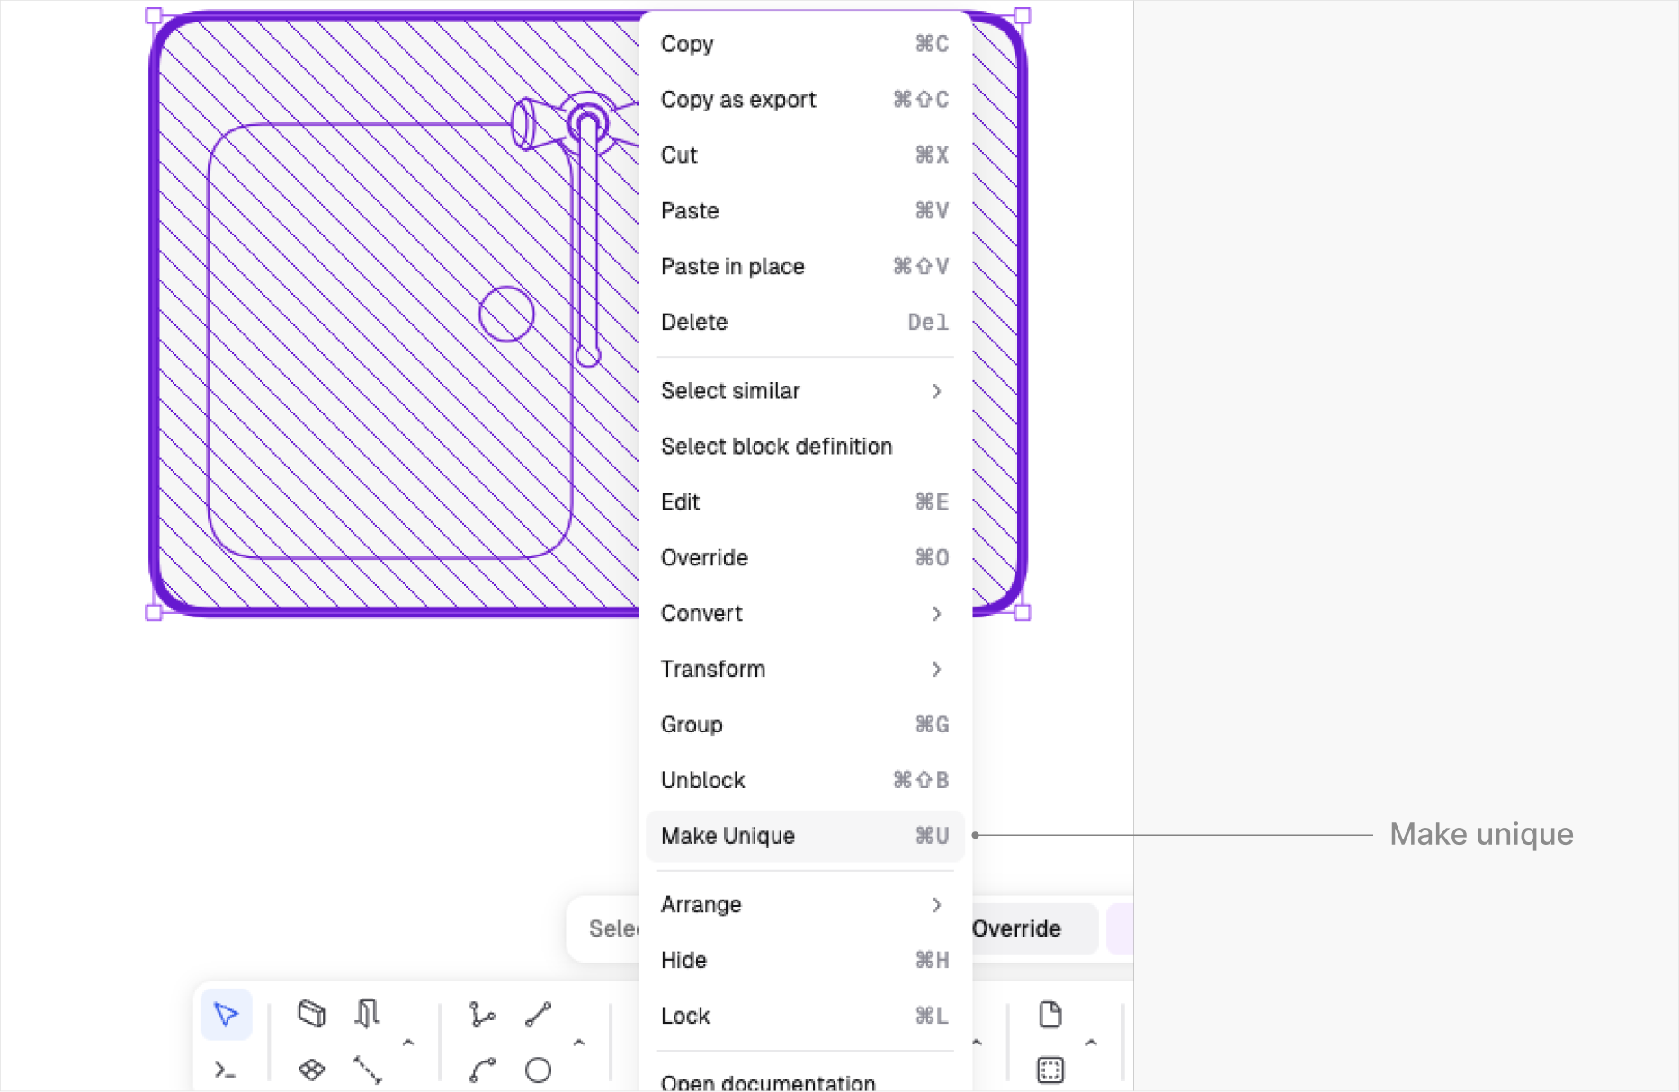Select the wall drawing tool
Viewport: 1679px width, 1092px height.
[x=311, y=1014]
